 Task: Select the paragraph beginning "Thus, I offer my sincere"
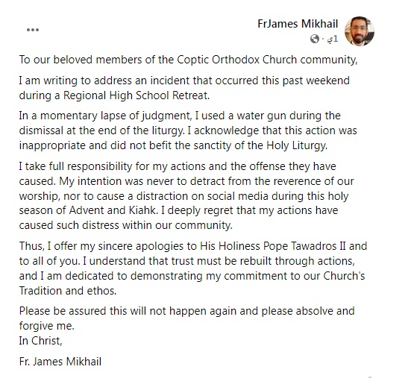193,268
